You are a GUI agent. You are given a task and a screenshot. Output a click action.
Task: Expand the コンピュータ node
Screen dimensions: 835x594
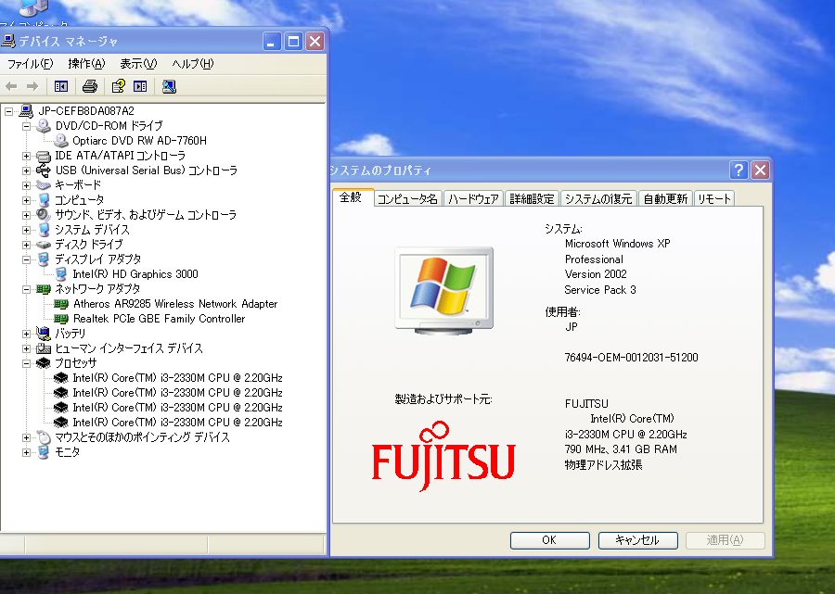[26, 200]
